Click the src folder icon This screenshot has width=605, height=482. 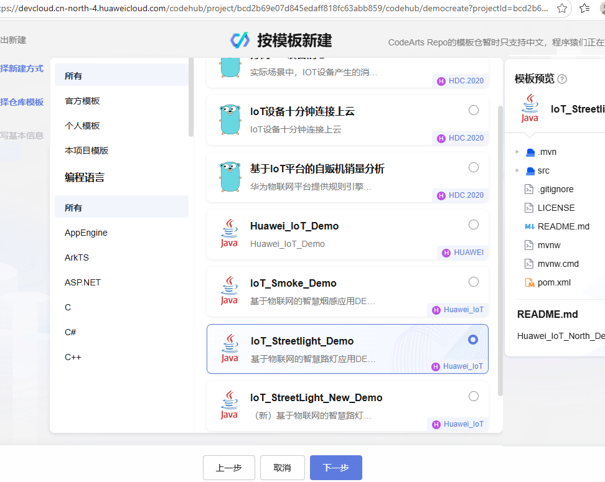pos(530,171)
